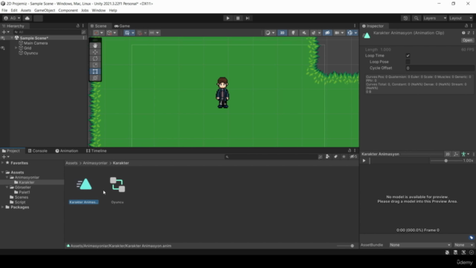Open the global Search icon in toolbar
The width and height of the screenshot is (476, 268).
[x=416, y=18]
